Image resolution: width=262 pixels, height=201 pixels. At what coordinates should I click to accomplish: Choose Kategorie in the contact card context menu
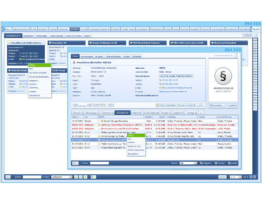tap(39, 80)
